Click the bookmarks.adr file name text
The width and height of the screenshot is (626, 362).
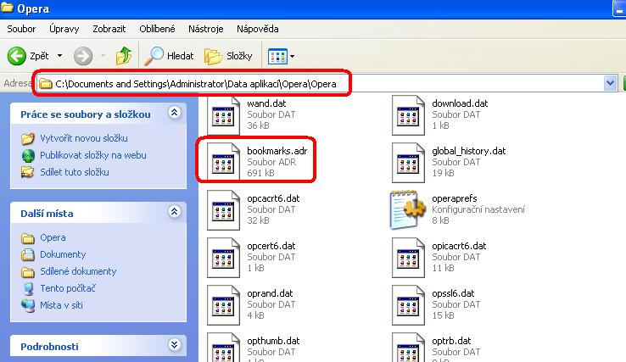click(277, 151)
